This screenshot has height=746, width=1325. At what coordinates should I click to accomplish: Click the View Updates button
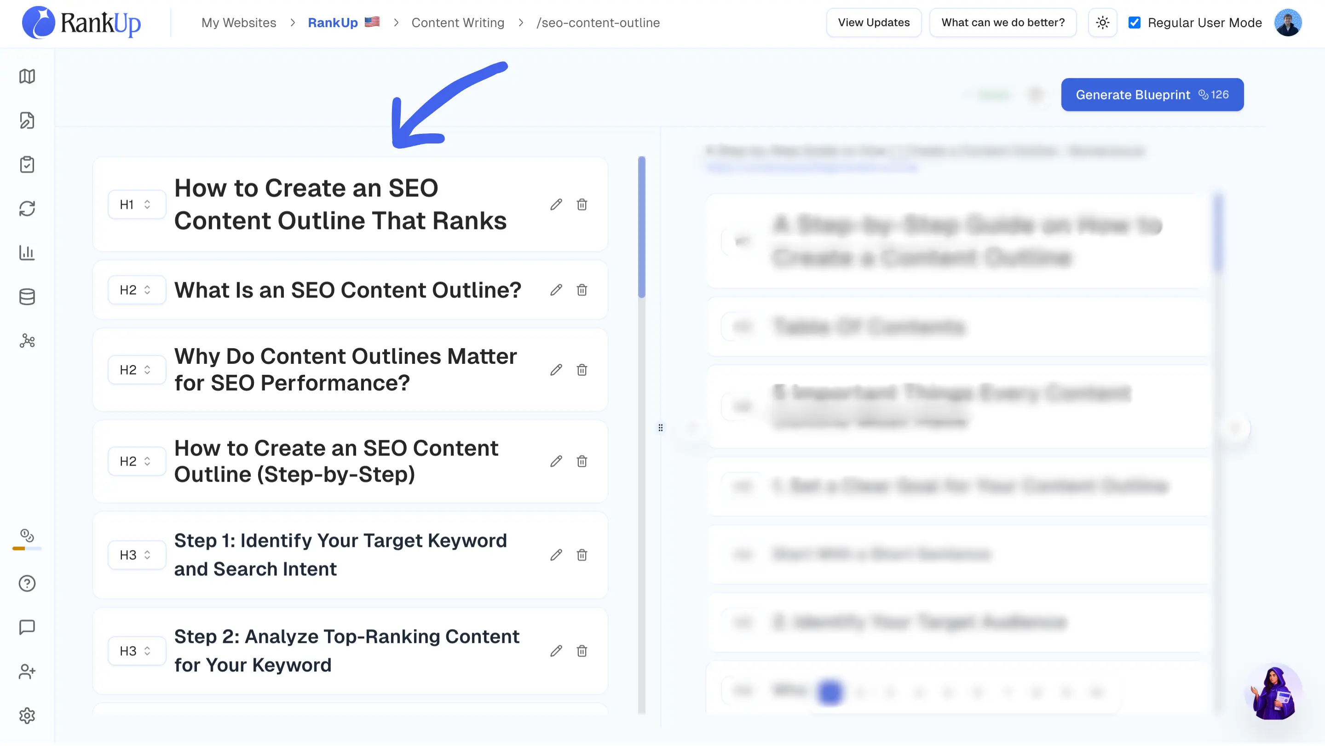click(x=873, y=23)
